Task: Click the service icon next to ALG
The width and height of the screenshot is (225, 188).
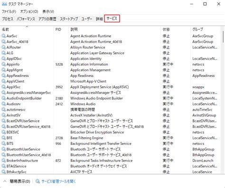Action: coord(4,53)
